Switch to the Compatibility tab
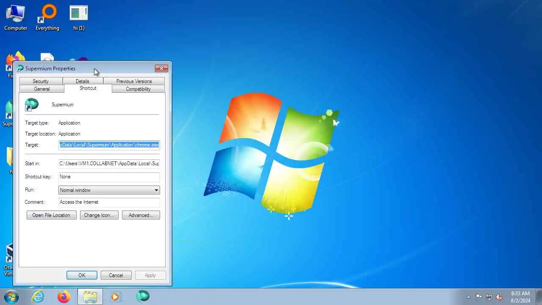 point(138,89)
